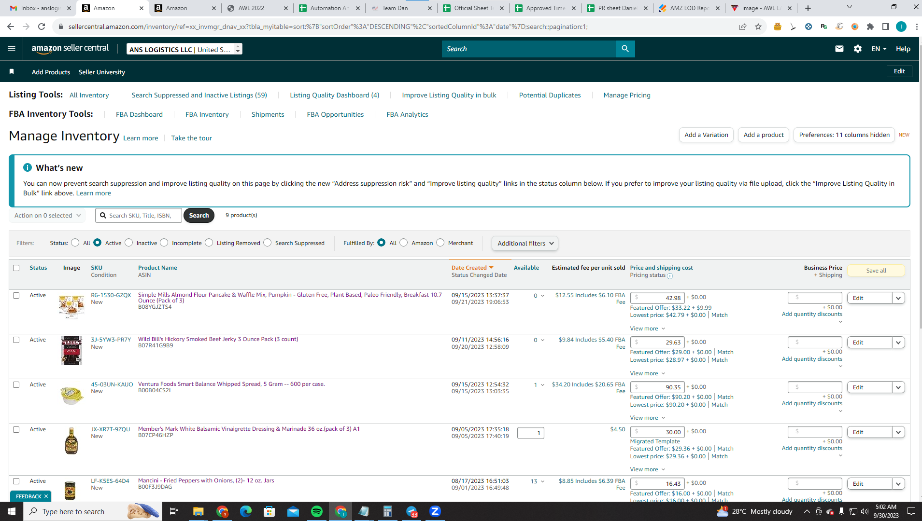Open Manage Pricing
922x521 pixels.
[x=627, y=95]
